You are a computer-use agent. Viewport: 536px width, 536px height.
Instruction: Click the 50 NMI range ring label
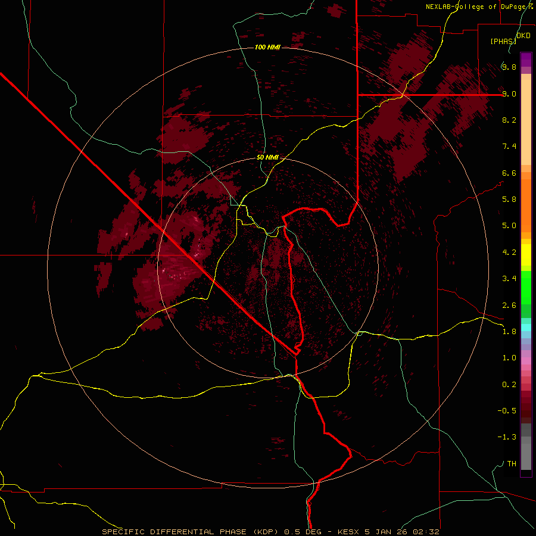(267, 158)
